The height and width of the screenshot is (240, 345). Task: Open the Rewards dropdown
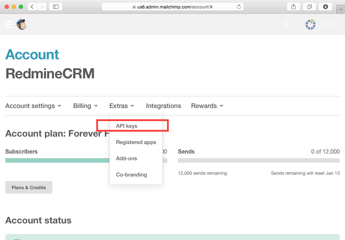[207, 106]
